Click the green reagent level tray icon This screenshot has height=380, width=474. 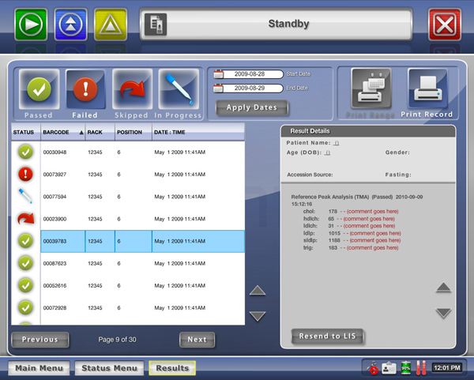click(x=406, y=367)
